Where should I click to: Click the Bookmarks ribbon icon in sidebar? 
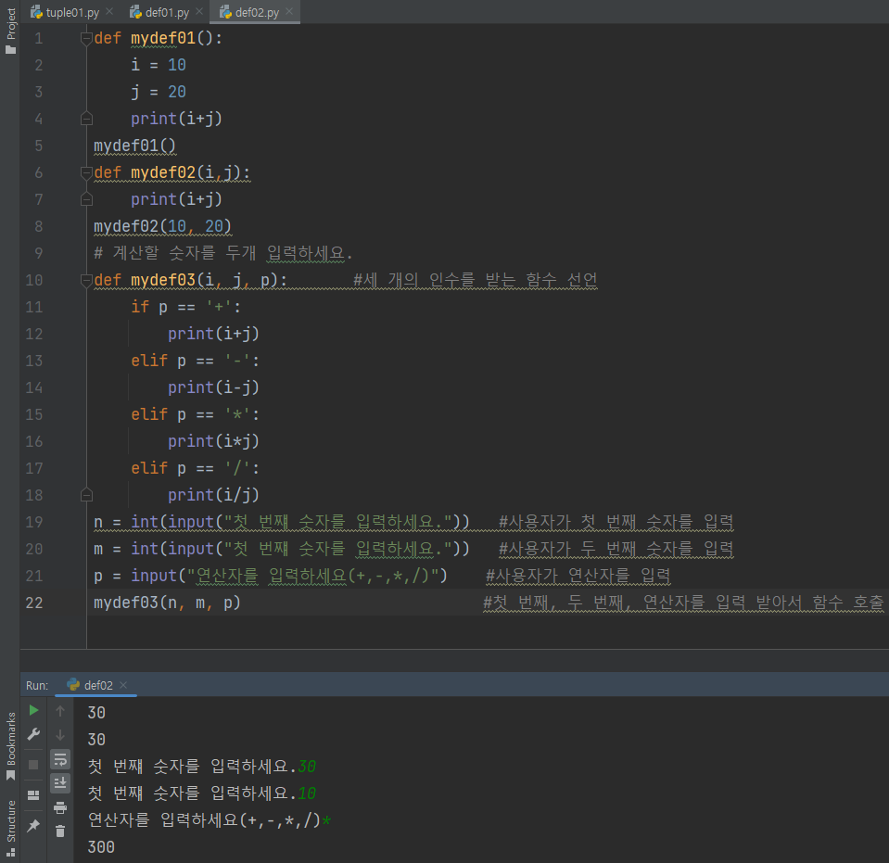(11, 775)
